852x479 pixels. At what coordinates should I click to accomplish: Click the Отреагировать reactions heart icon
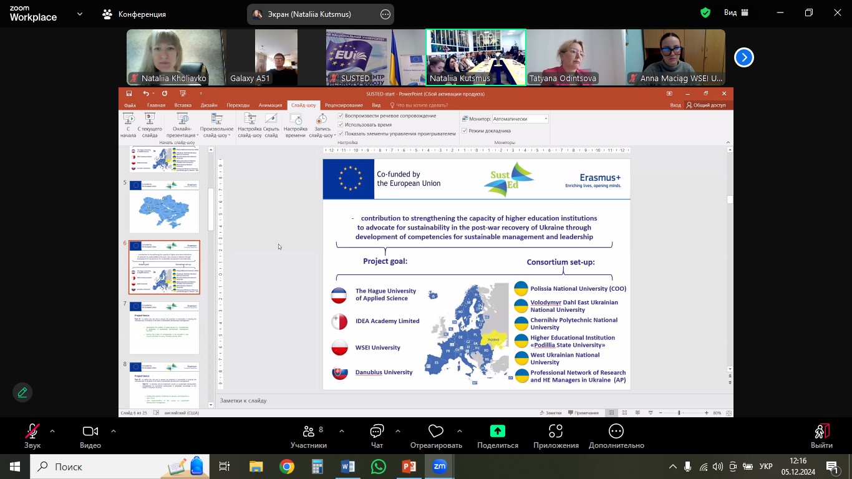coord(436,436)
